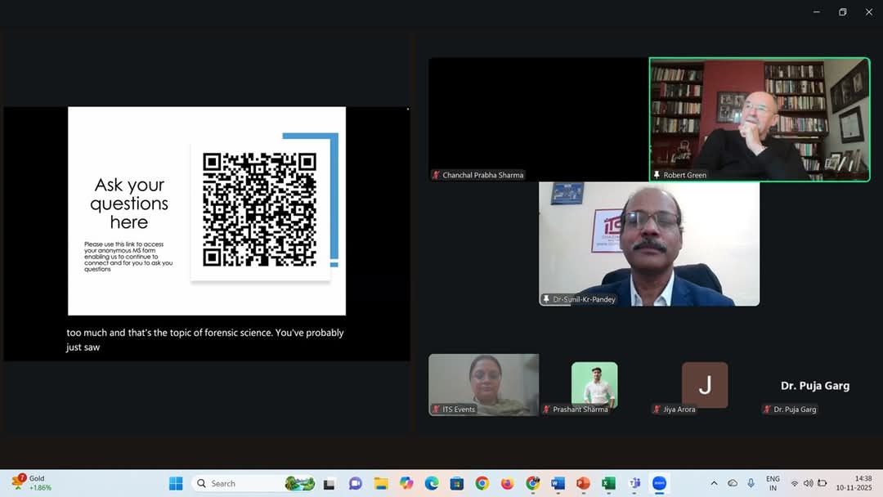Open PowerPoint from the taskbar
This screenshot has height=497, width=883.
pos(583,483)
